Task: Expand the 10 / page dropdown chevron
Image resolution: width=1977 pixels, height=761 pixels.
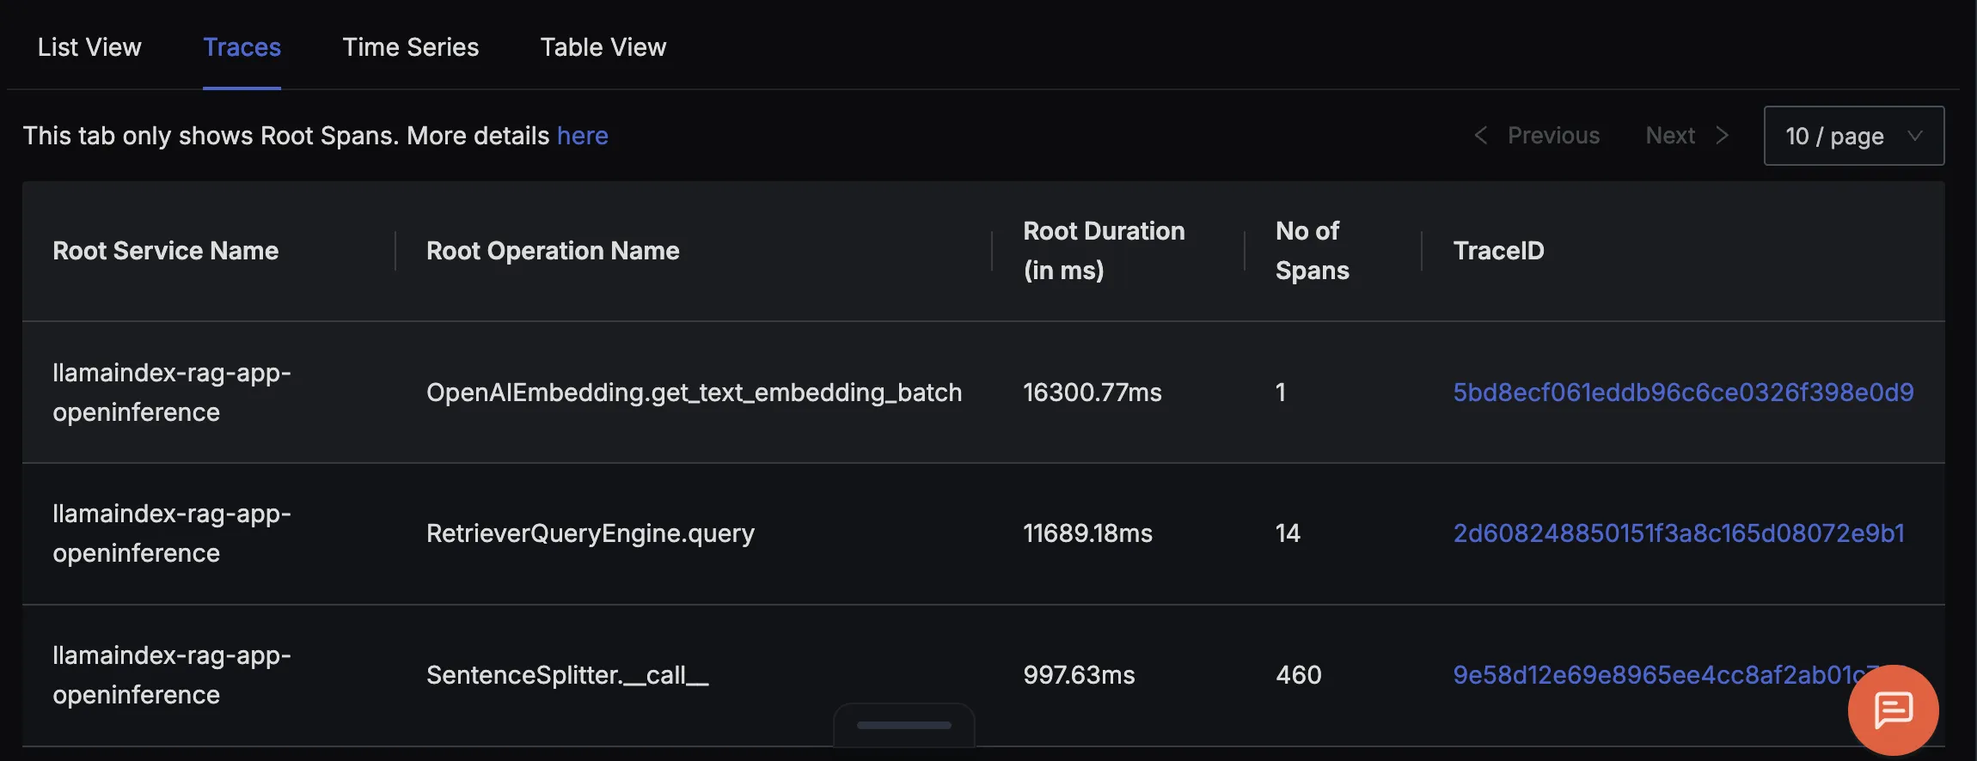Action: point(1915,136)
